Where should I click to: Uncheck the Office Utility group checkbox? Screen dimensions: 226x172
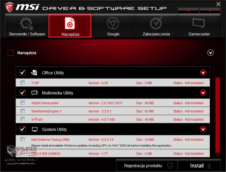pyautogui.click(x=23, y=73)
